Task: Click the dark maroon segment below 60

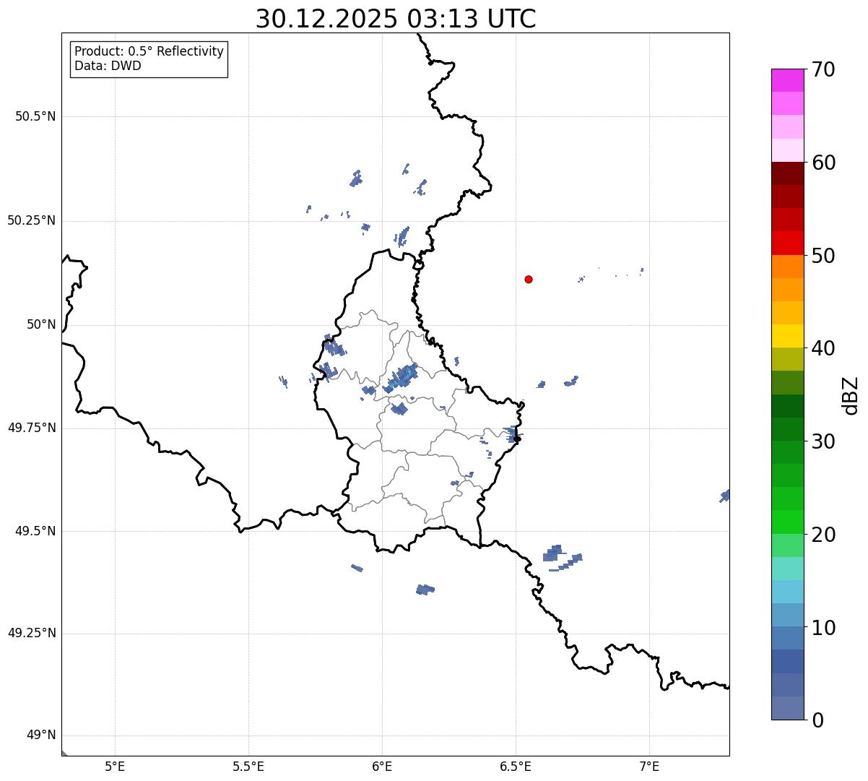Action: tap(787, 173)
